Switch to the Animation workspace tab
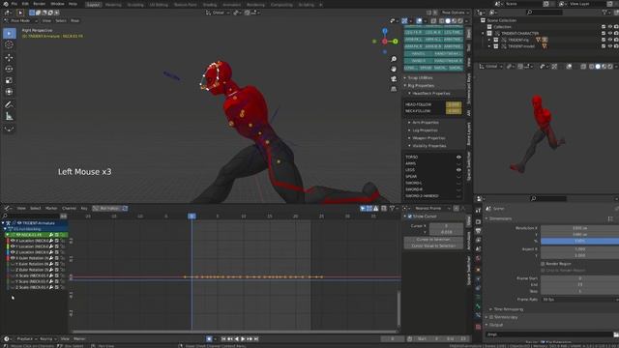 (x=232, y=5)
